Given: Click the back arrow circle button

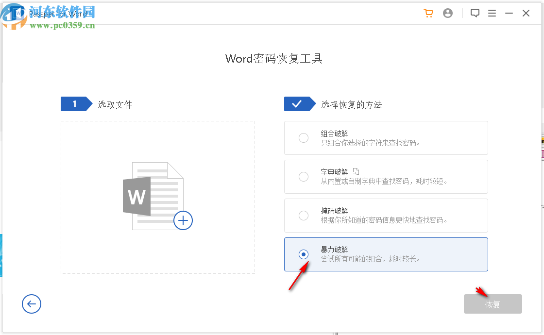Looking at the screenshot, I should click(x=32, y=304).
